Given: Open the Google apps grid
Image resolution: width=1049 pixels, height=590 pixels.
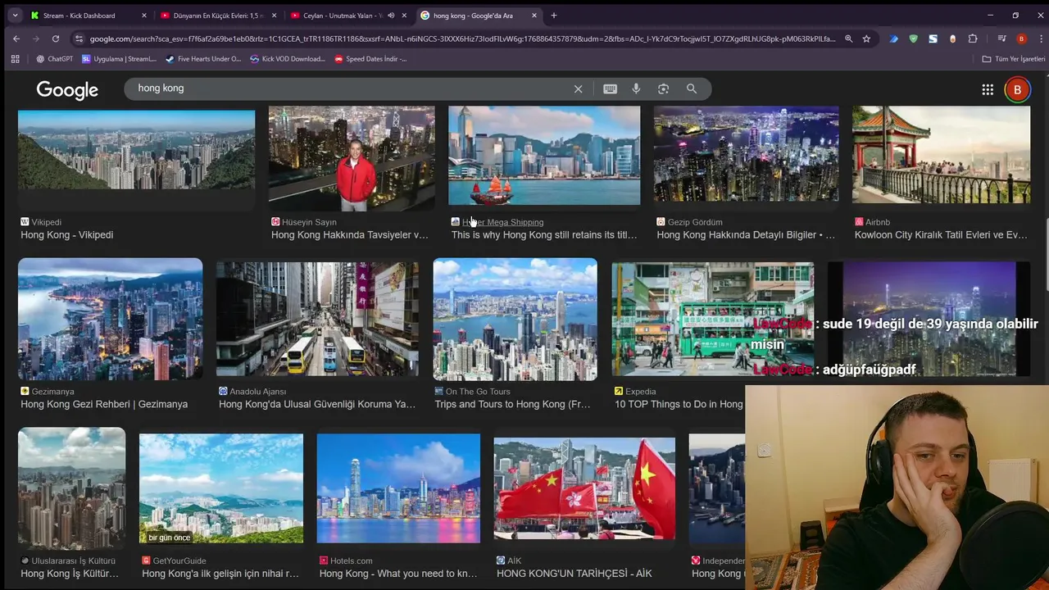Looking at the screenshot, I should (x=988, y=89).
